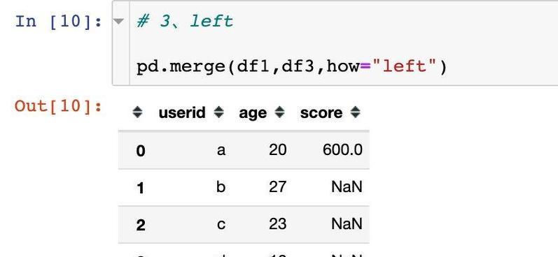This screenshot has width=558, height=257.
Task: Collapse code cell 10 with the gray triangle
Action: tap(118, 21)
